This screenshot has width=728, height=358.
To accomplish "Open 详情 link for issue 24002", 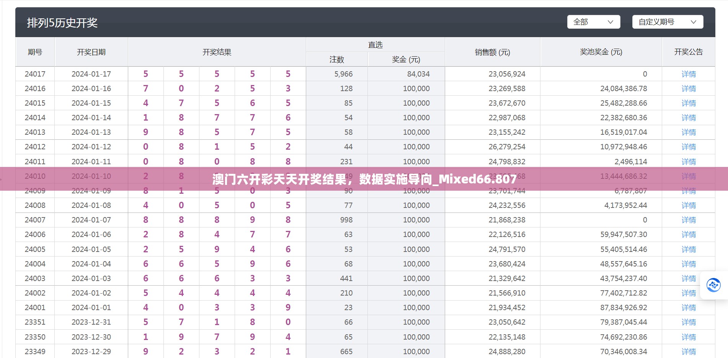I will tap(689, 293).
